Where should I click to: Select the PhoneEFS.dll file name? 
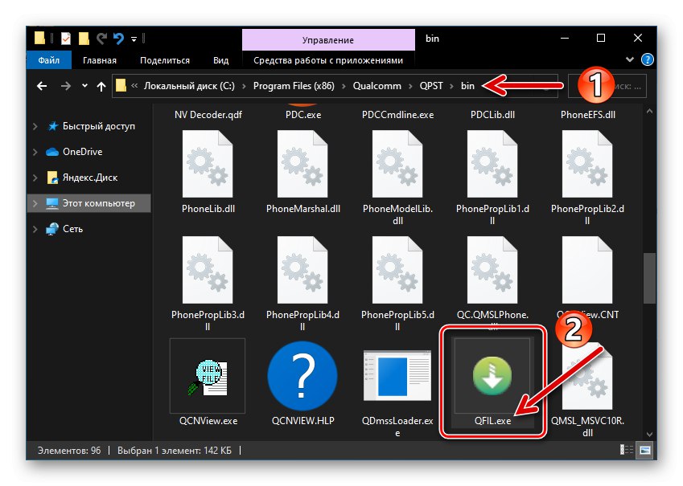pos(587,115)
